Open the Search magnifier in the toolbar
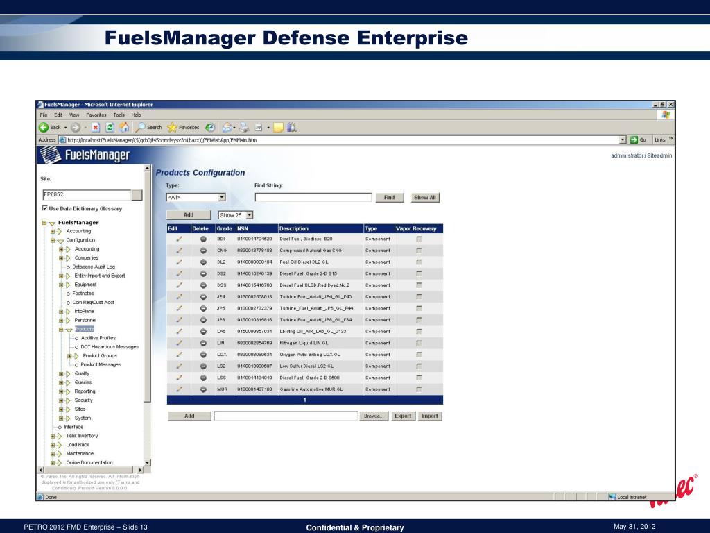The width and height of the screenshot is (710, 533). tap(141, 128)
